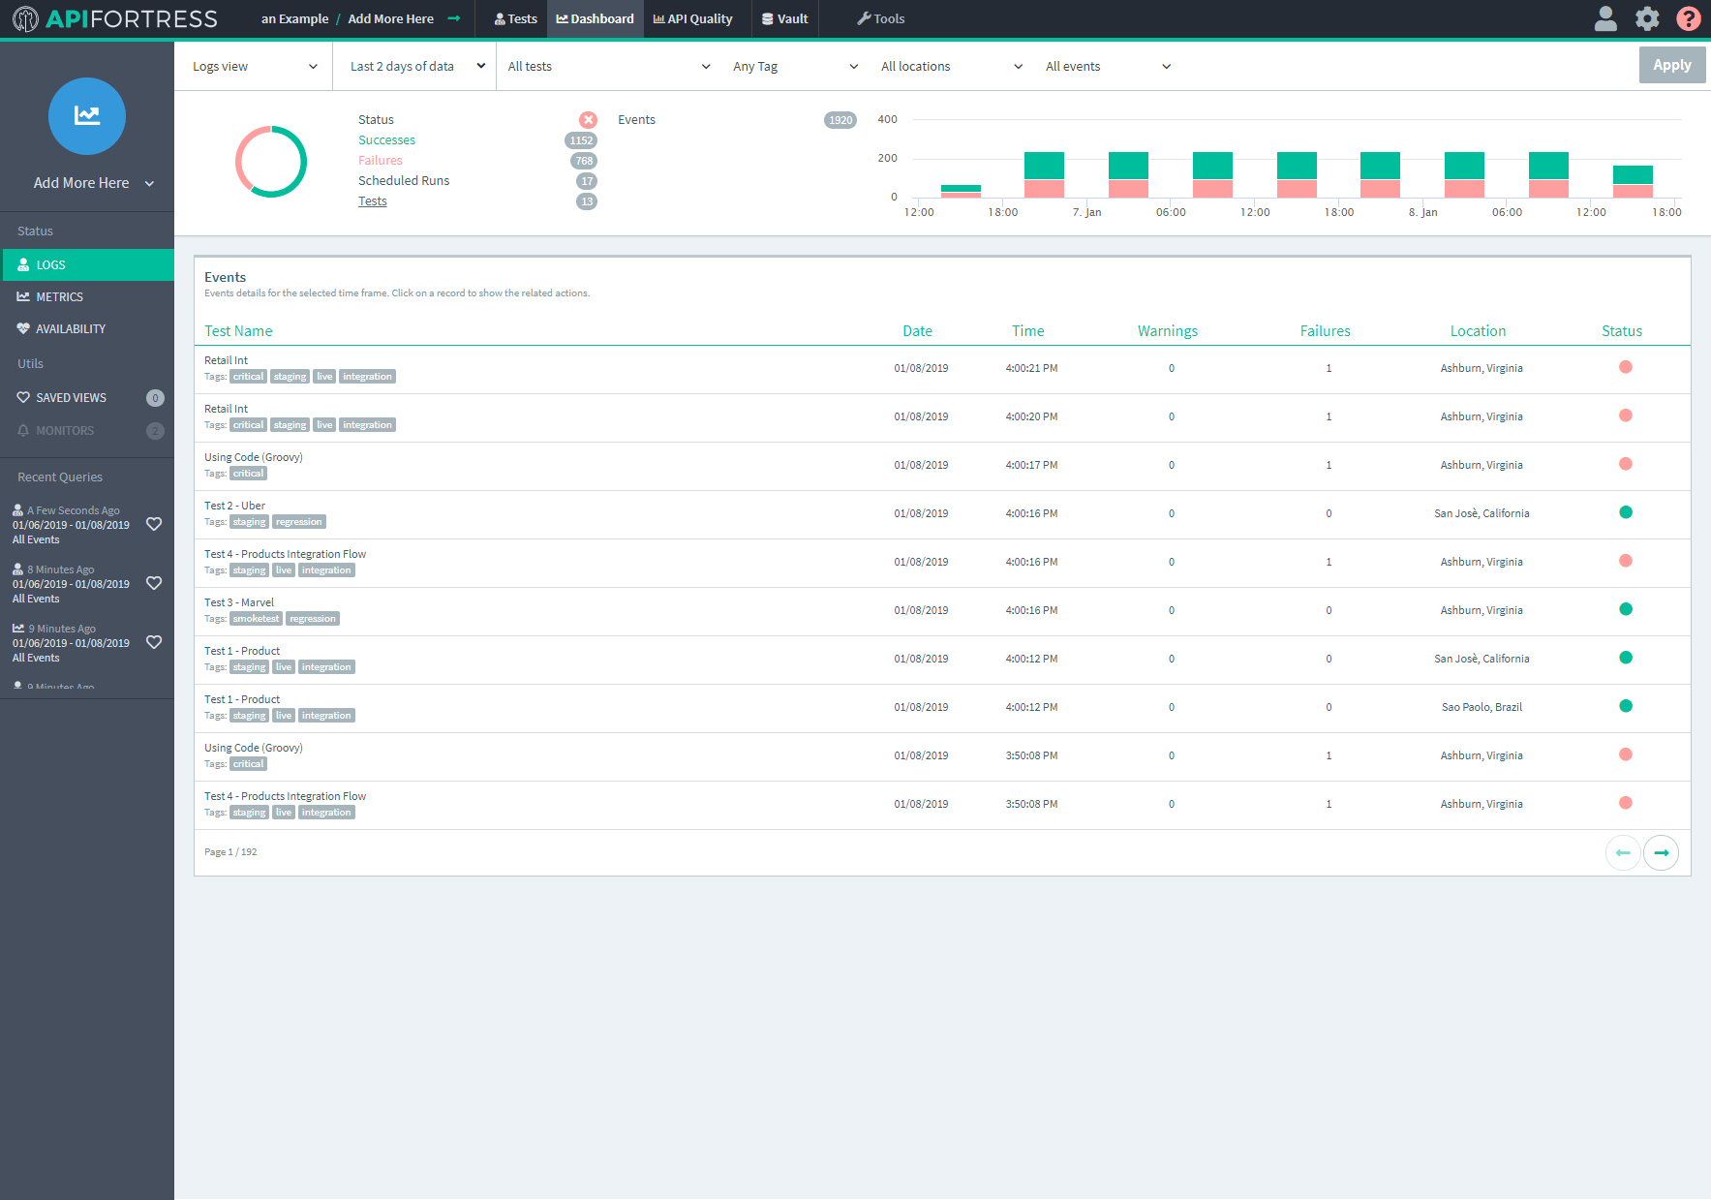Screen dimensions: 1711x1200
Task: Click the Monitors bell icon
Action: [23, 430]
